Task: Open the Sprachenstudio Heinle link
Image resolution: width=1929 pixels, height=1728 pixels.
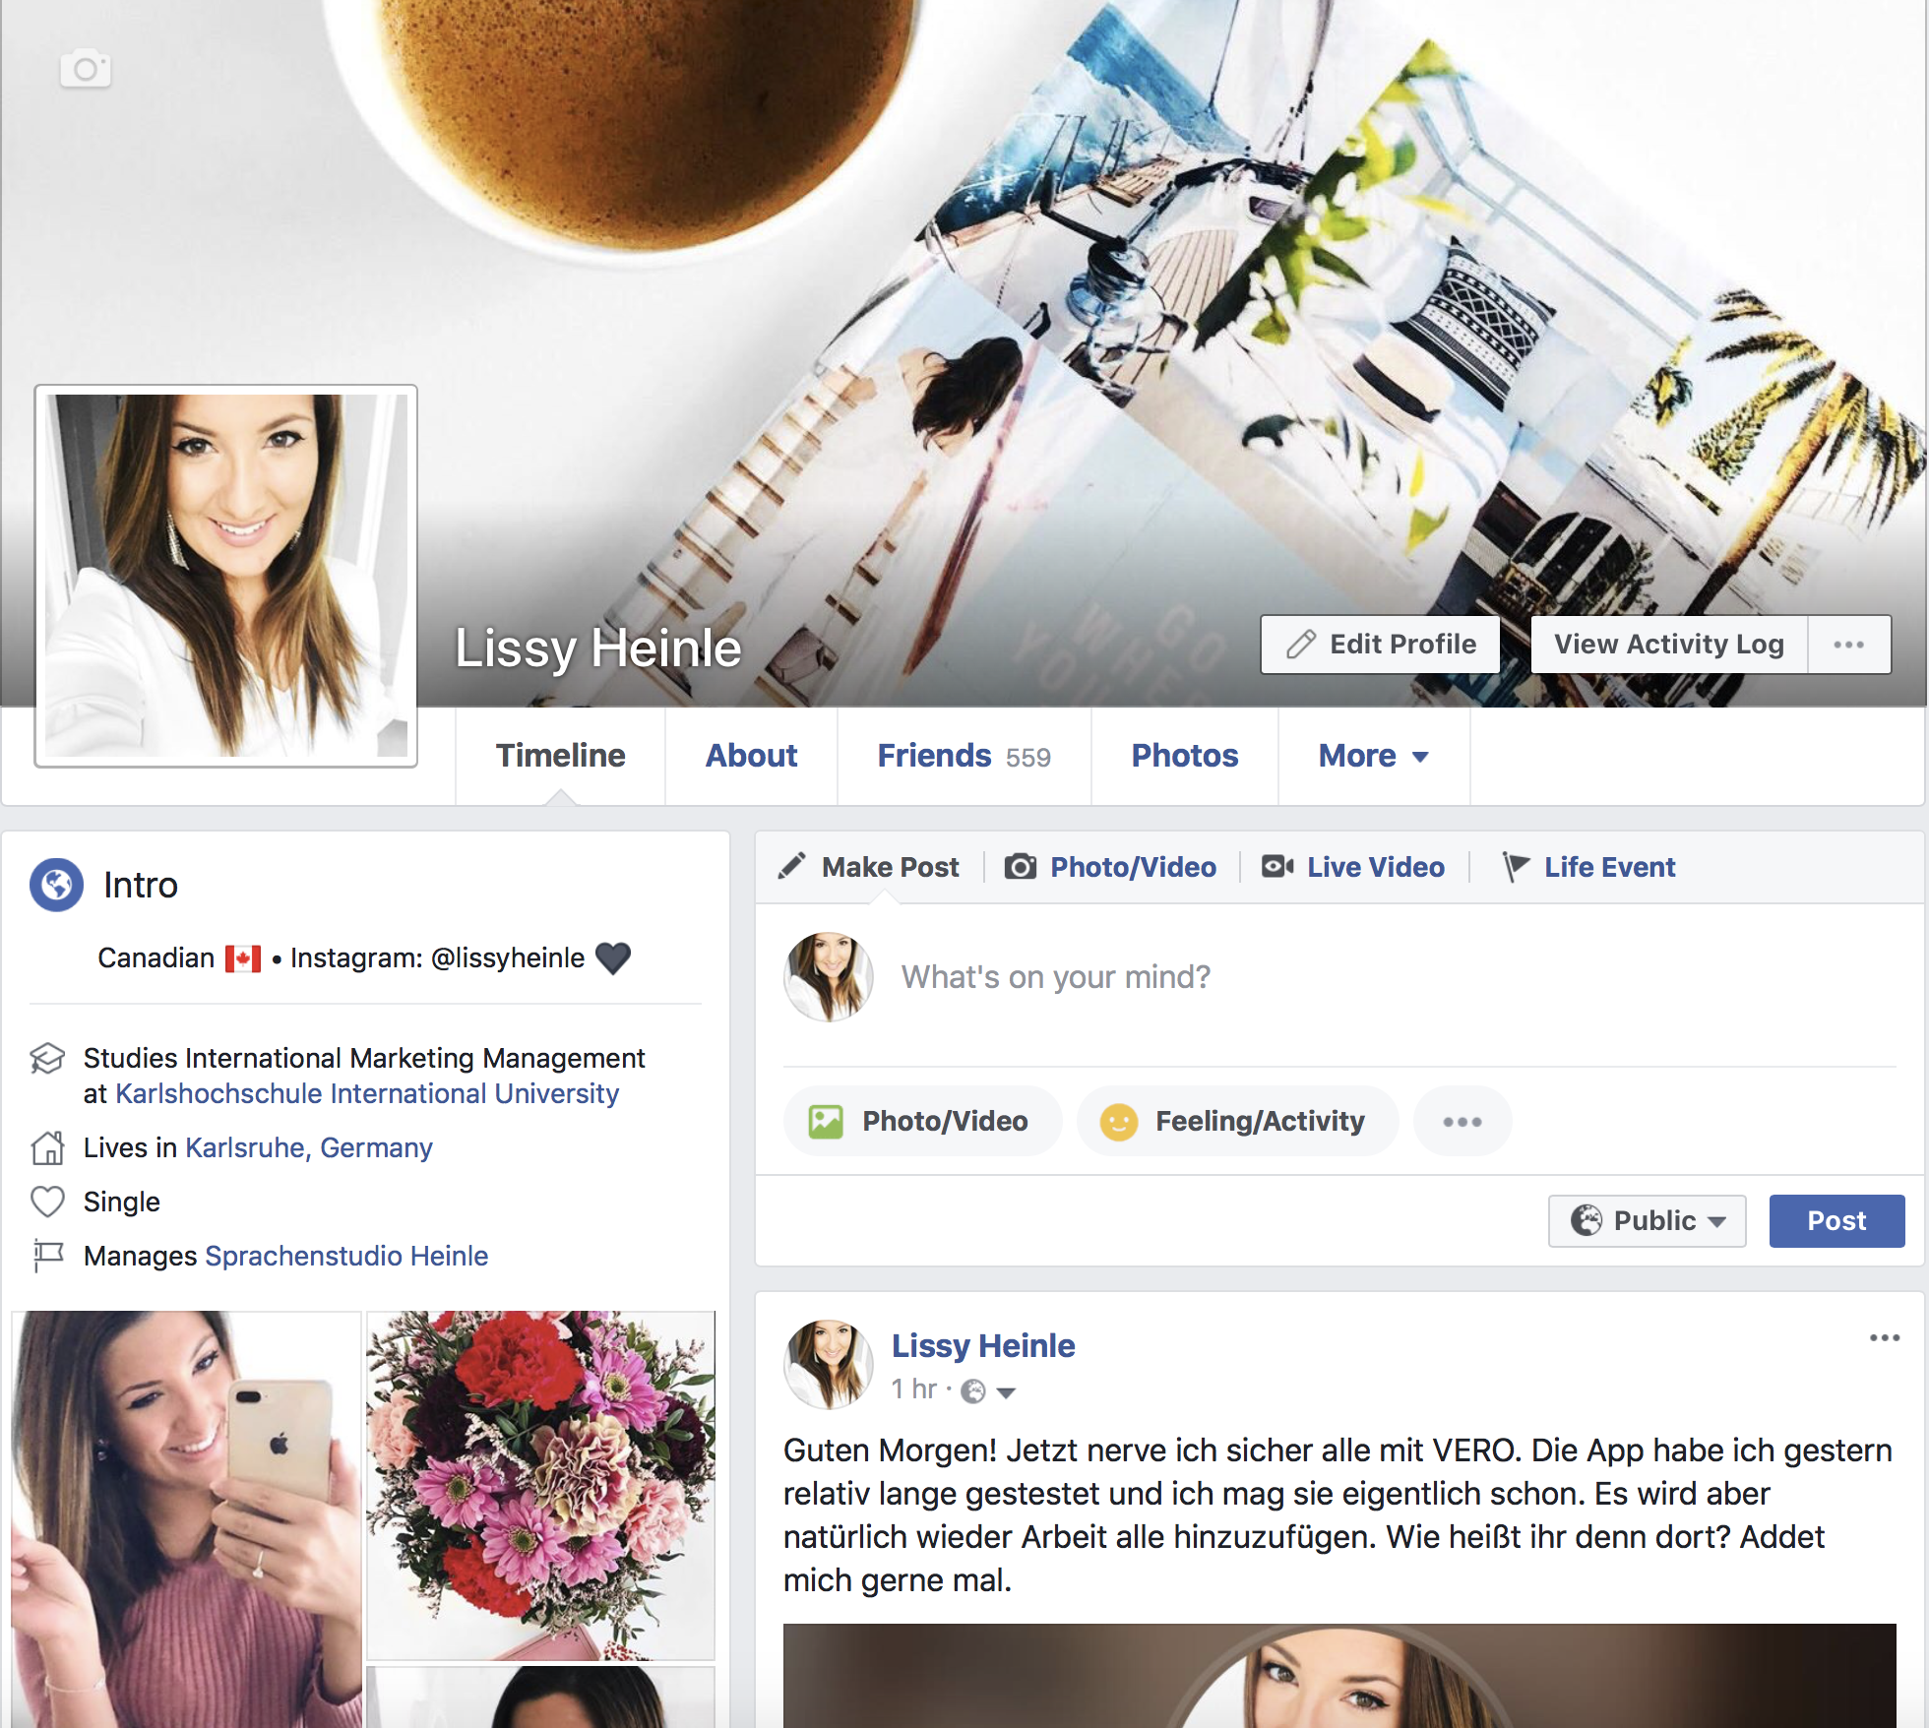Action: pyautogui.click(x=346, y=1257)
